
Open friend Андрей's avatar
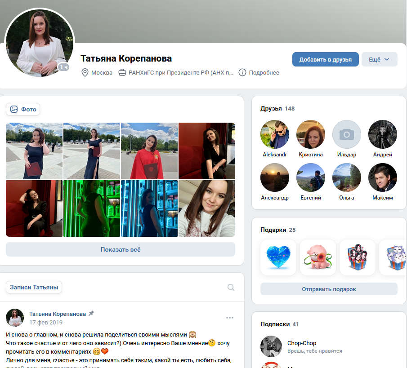tap(383, 134)
